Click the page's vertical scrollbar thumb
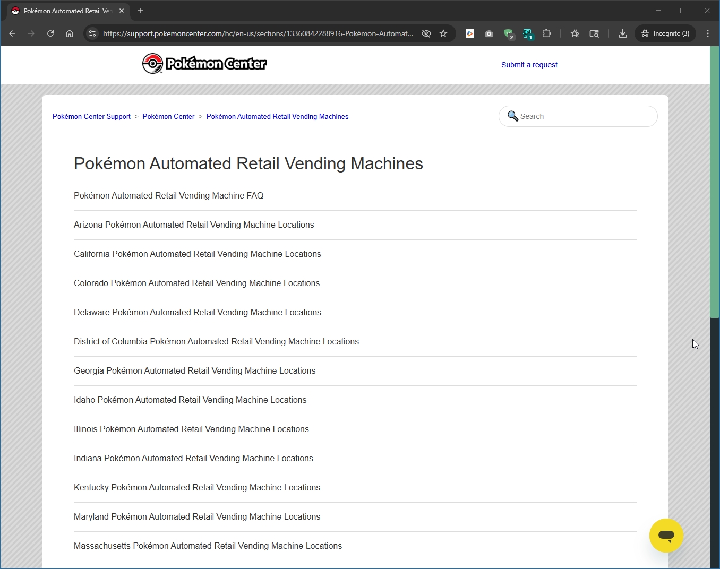Screen dimensions: 720x569 click(x=715, y=182)
